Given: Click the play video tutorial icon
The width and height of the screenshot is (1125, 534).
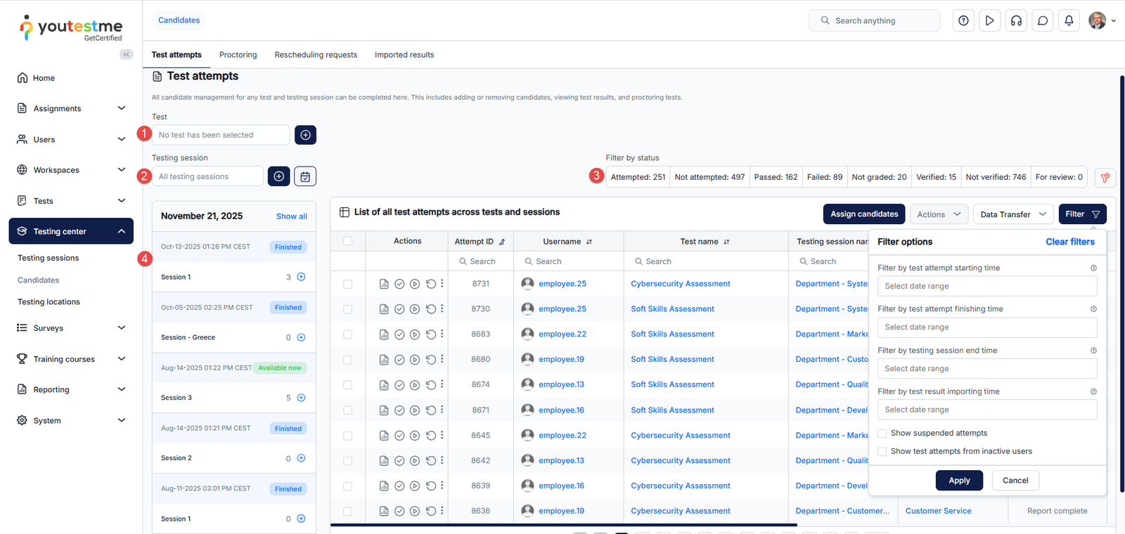Looking at the screenshot, I should point(989,20).
